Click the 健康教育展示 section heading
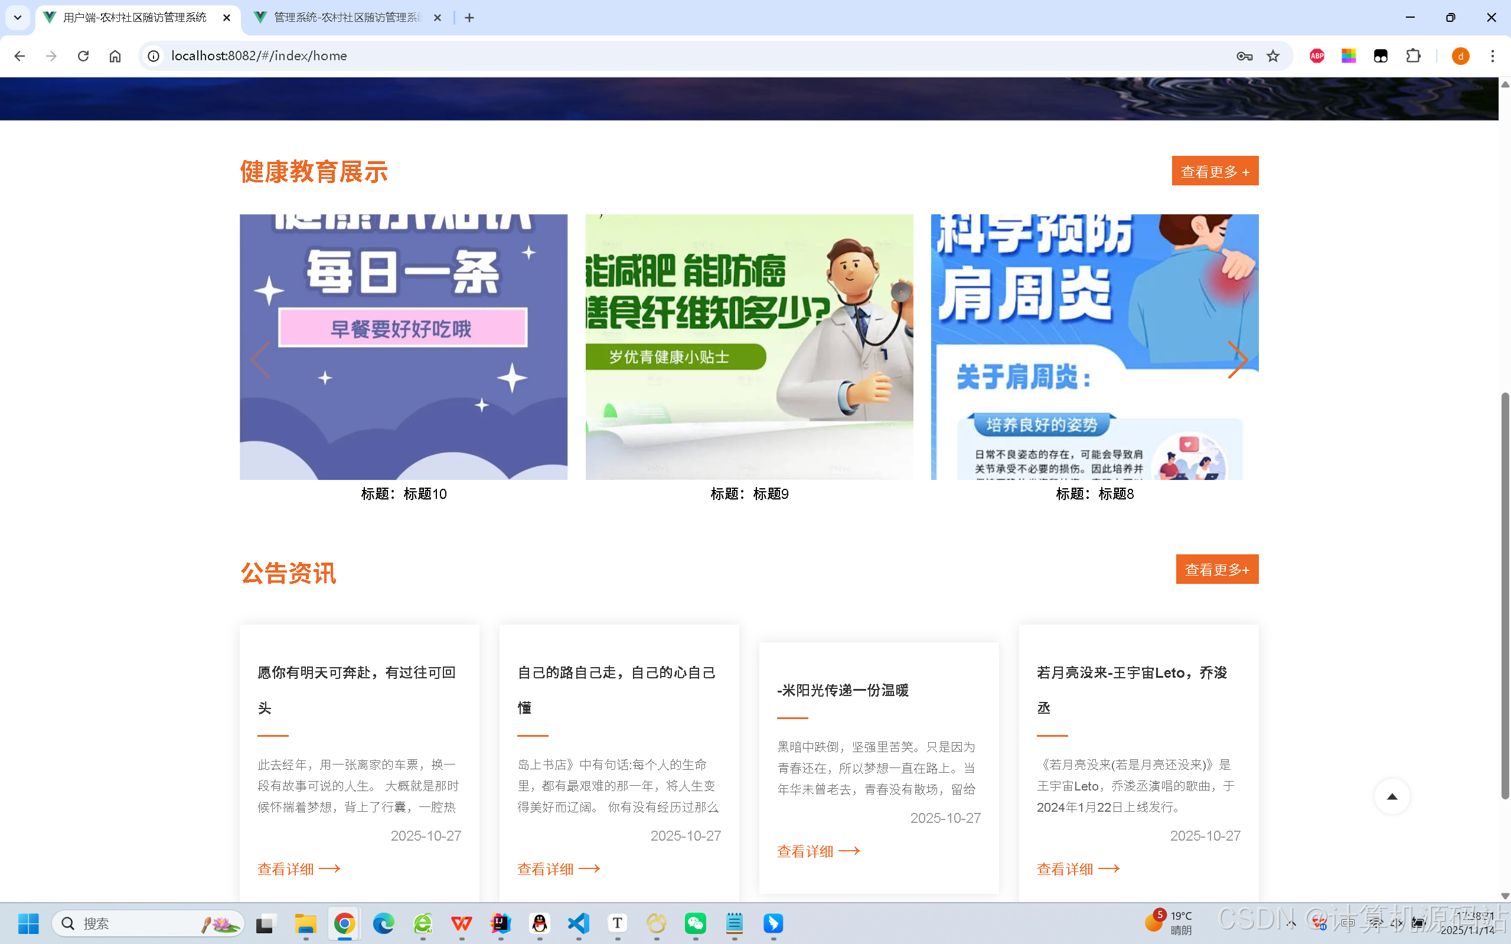Screen dimensions: 1511x944 pos(314,172)
